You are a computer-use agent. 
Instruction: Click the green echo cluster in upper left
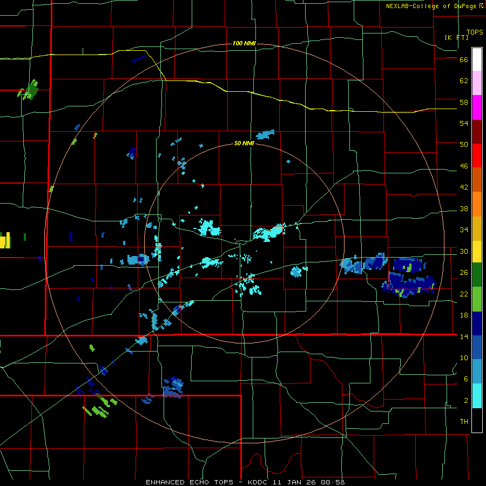pos(29,90)
